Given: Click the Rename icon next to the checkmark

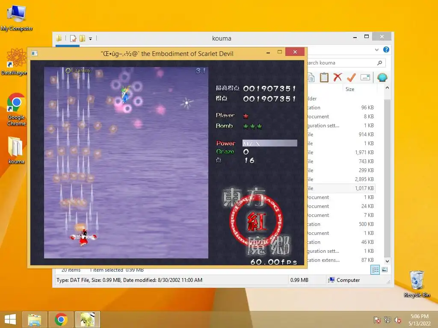Looking at the screenshot, I should point(365,77).
